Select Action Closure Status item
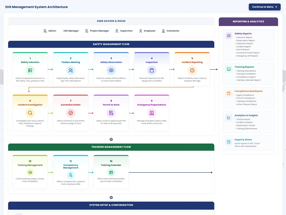This screenshot has height=215, width=286. tap(247, 104)
